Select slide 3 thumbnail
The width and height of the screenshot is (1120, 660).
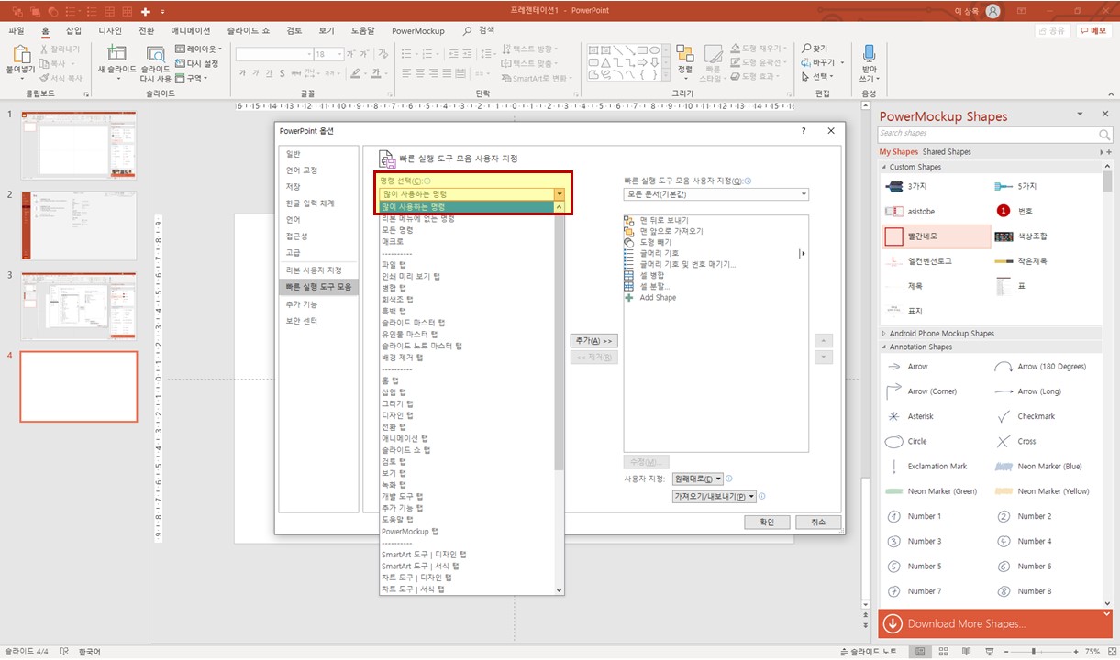pos(79,306)
